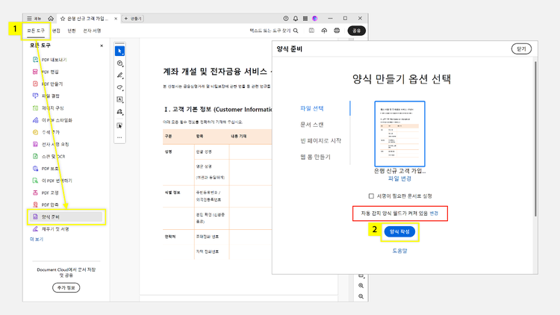The height and width of the screenshot is (315, 560).
Task: Select the 빈 페이지로 시작 option
Action: 321,141
